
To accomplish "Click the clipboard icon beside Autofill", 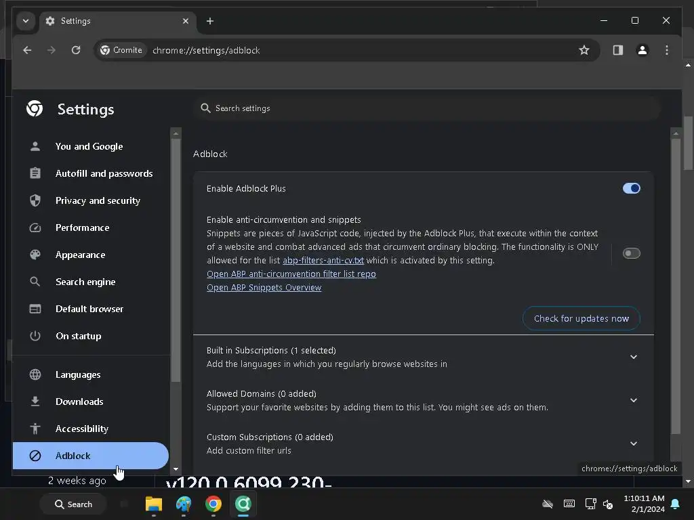I will 35,173.
